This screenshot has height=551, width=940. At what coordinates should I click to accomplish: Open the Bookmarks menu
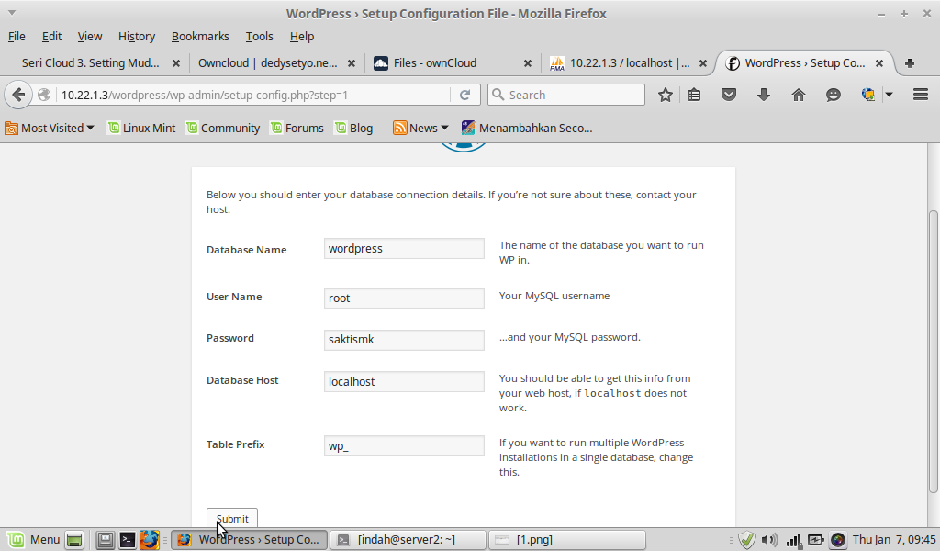[x=200, y=37]
